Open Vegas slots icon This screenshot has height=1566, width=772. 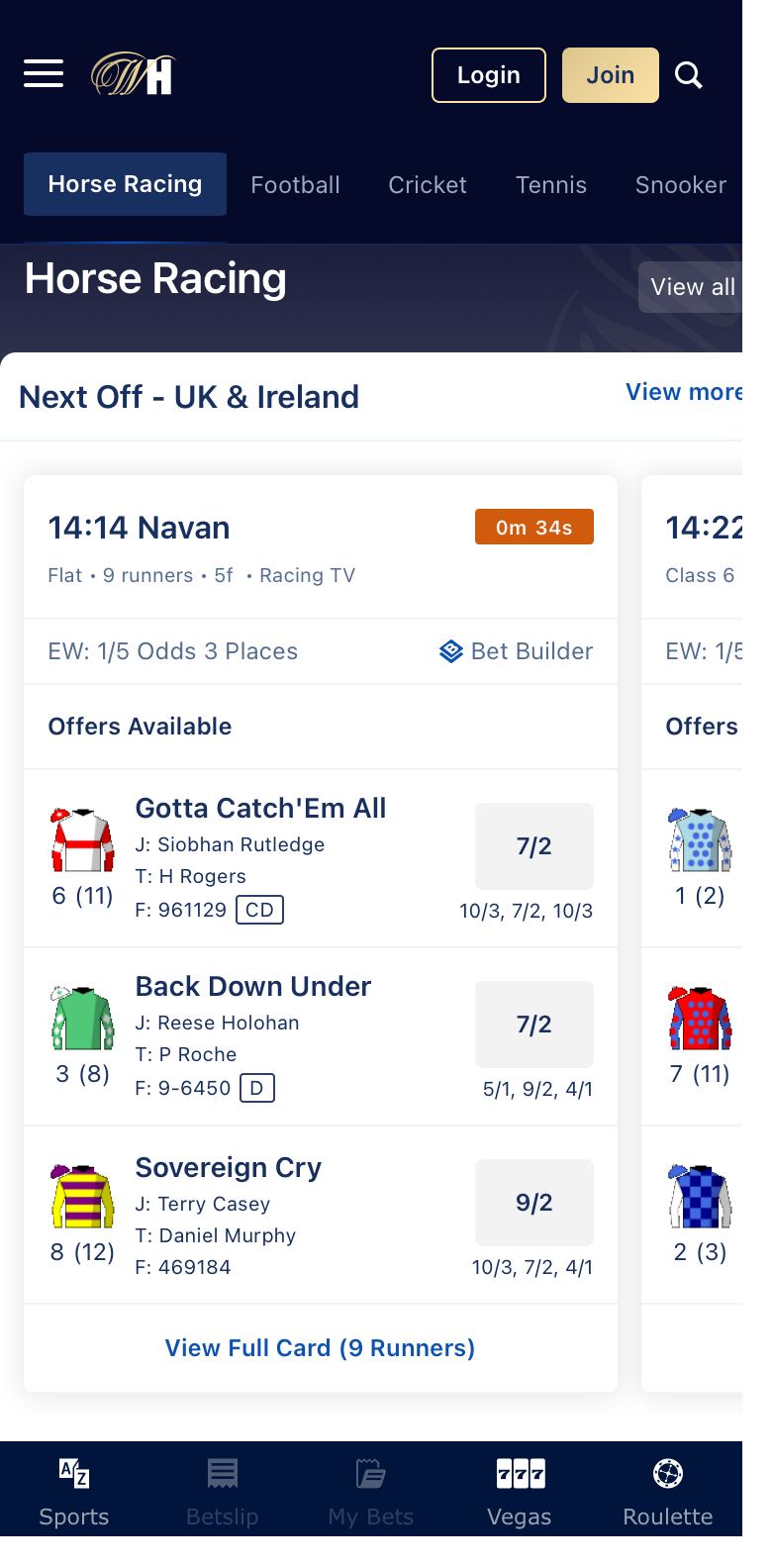(x=521, y=1474)
